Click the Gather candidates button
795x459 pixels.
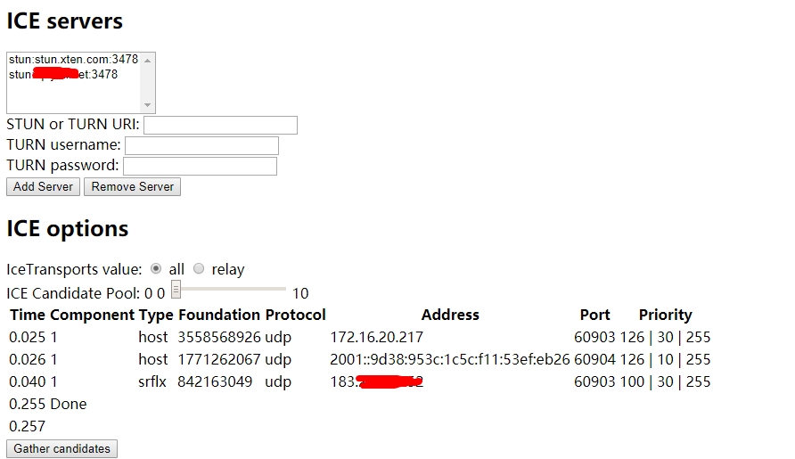(61, 449)
